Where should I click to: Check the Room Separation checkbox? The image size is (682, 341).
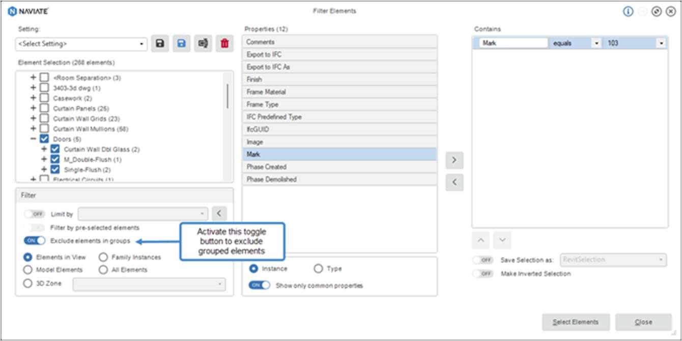pyautogui.click(x=44, y=77)
